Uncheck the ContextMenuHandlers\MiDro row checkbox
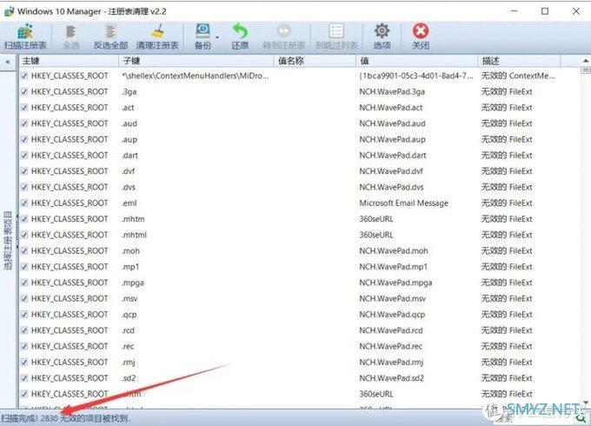The height and width of the screenshot is (426, 591). coord(24,76)
